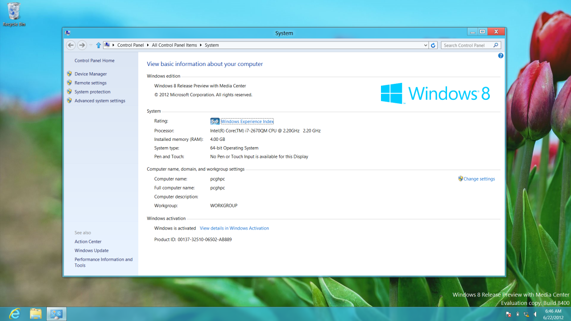This screenshot has height=321, width=571.
Task: Open System protection
Action: [92, 92]
